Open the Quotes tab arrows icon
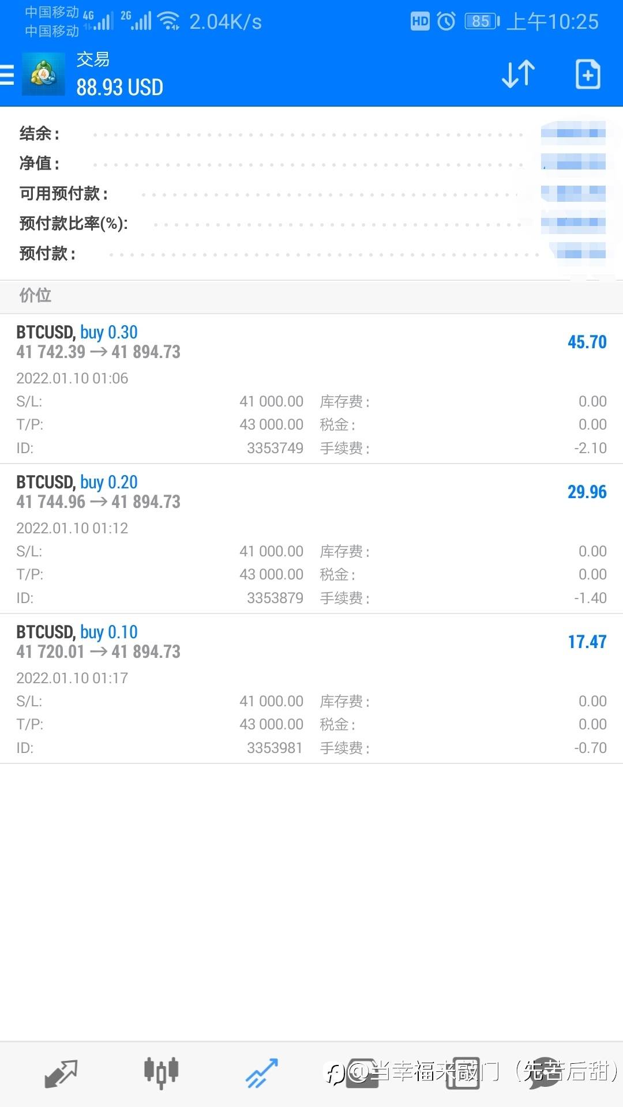The image size is (623, 1107). pos(61,1074)
